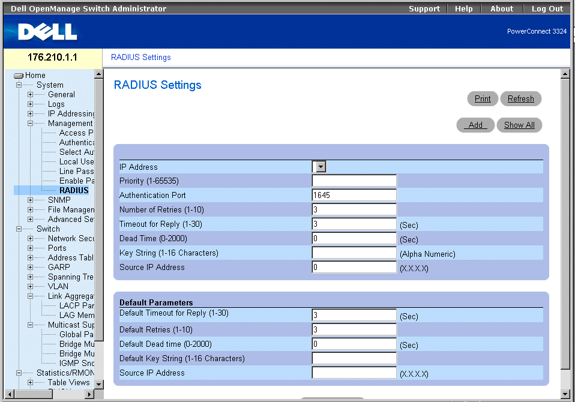
Task: Open Authentication Profiles tree item
Action: [76, 143]
